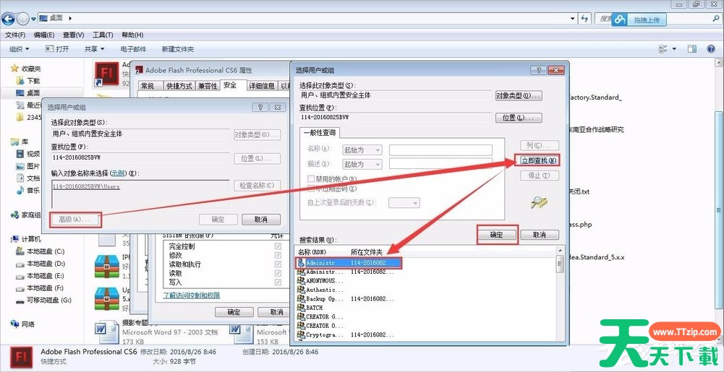The image size is (724, 372).
Task: Open the 了解访问控制和权限 link
Action: pyautogui.click(x=191, y=295)
